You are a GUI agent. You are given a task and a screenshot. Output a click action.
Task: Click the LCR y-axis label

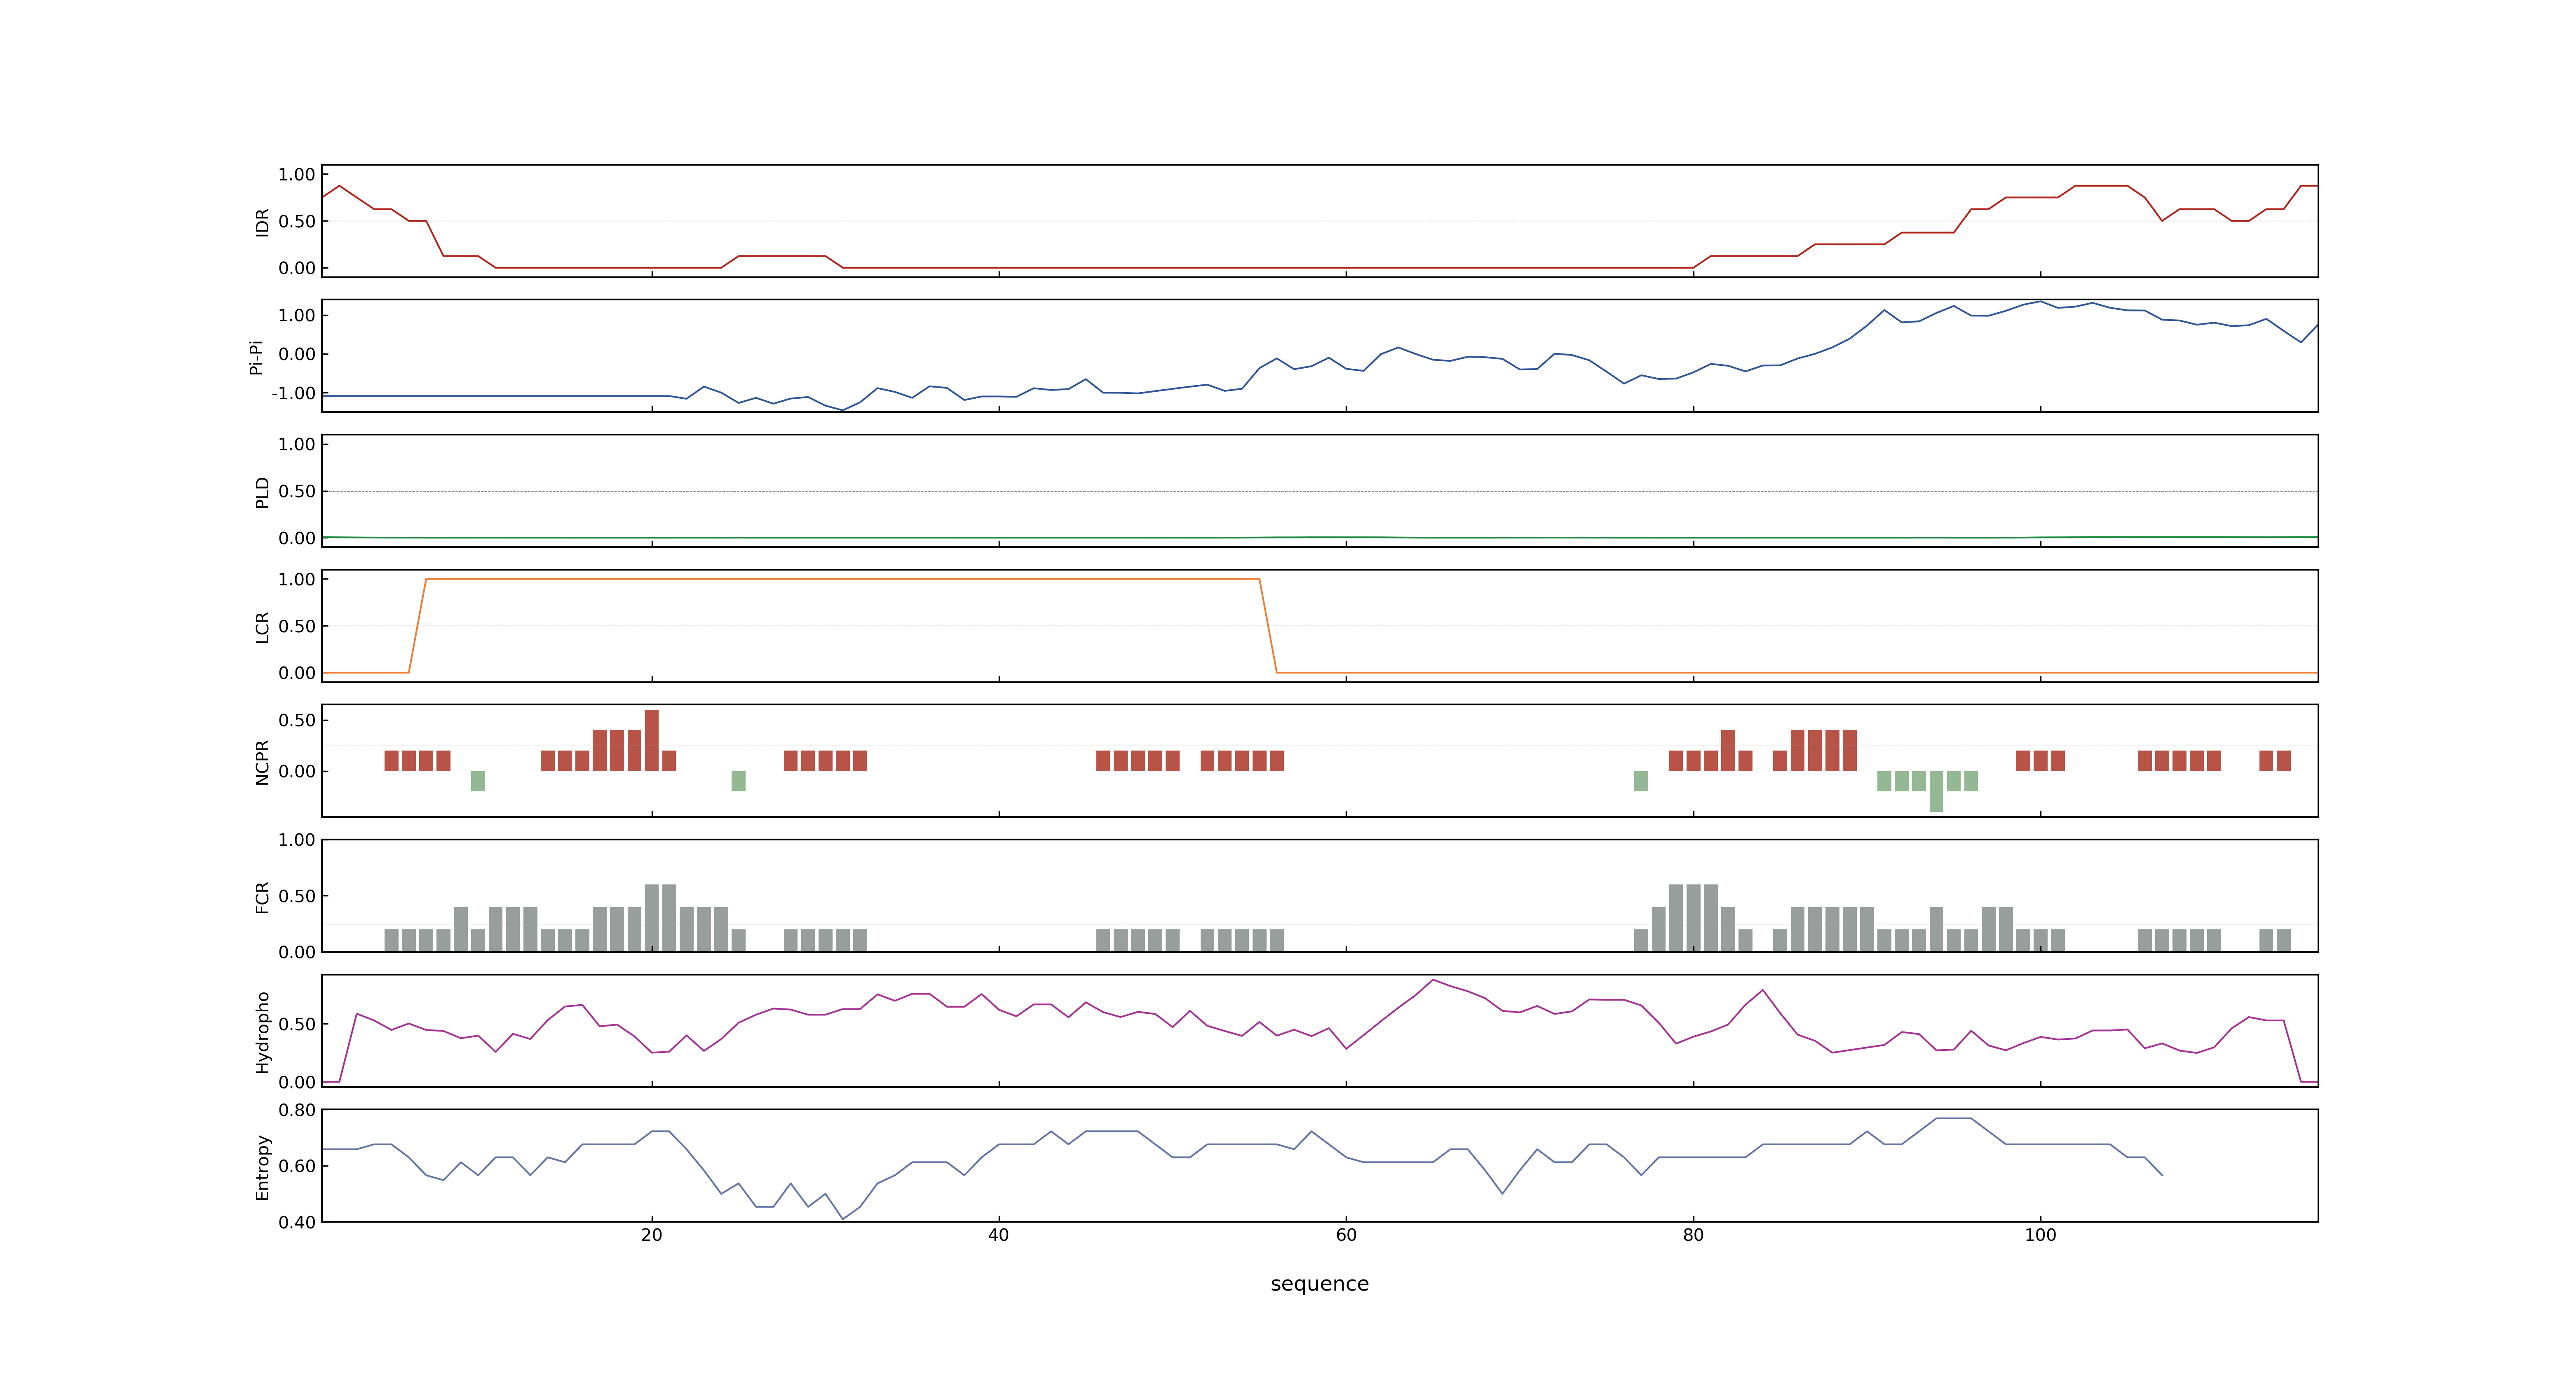262,627
